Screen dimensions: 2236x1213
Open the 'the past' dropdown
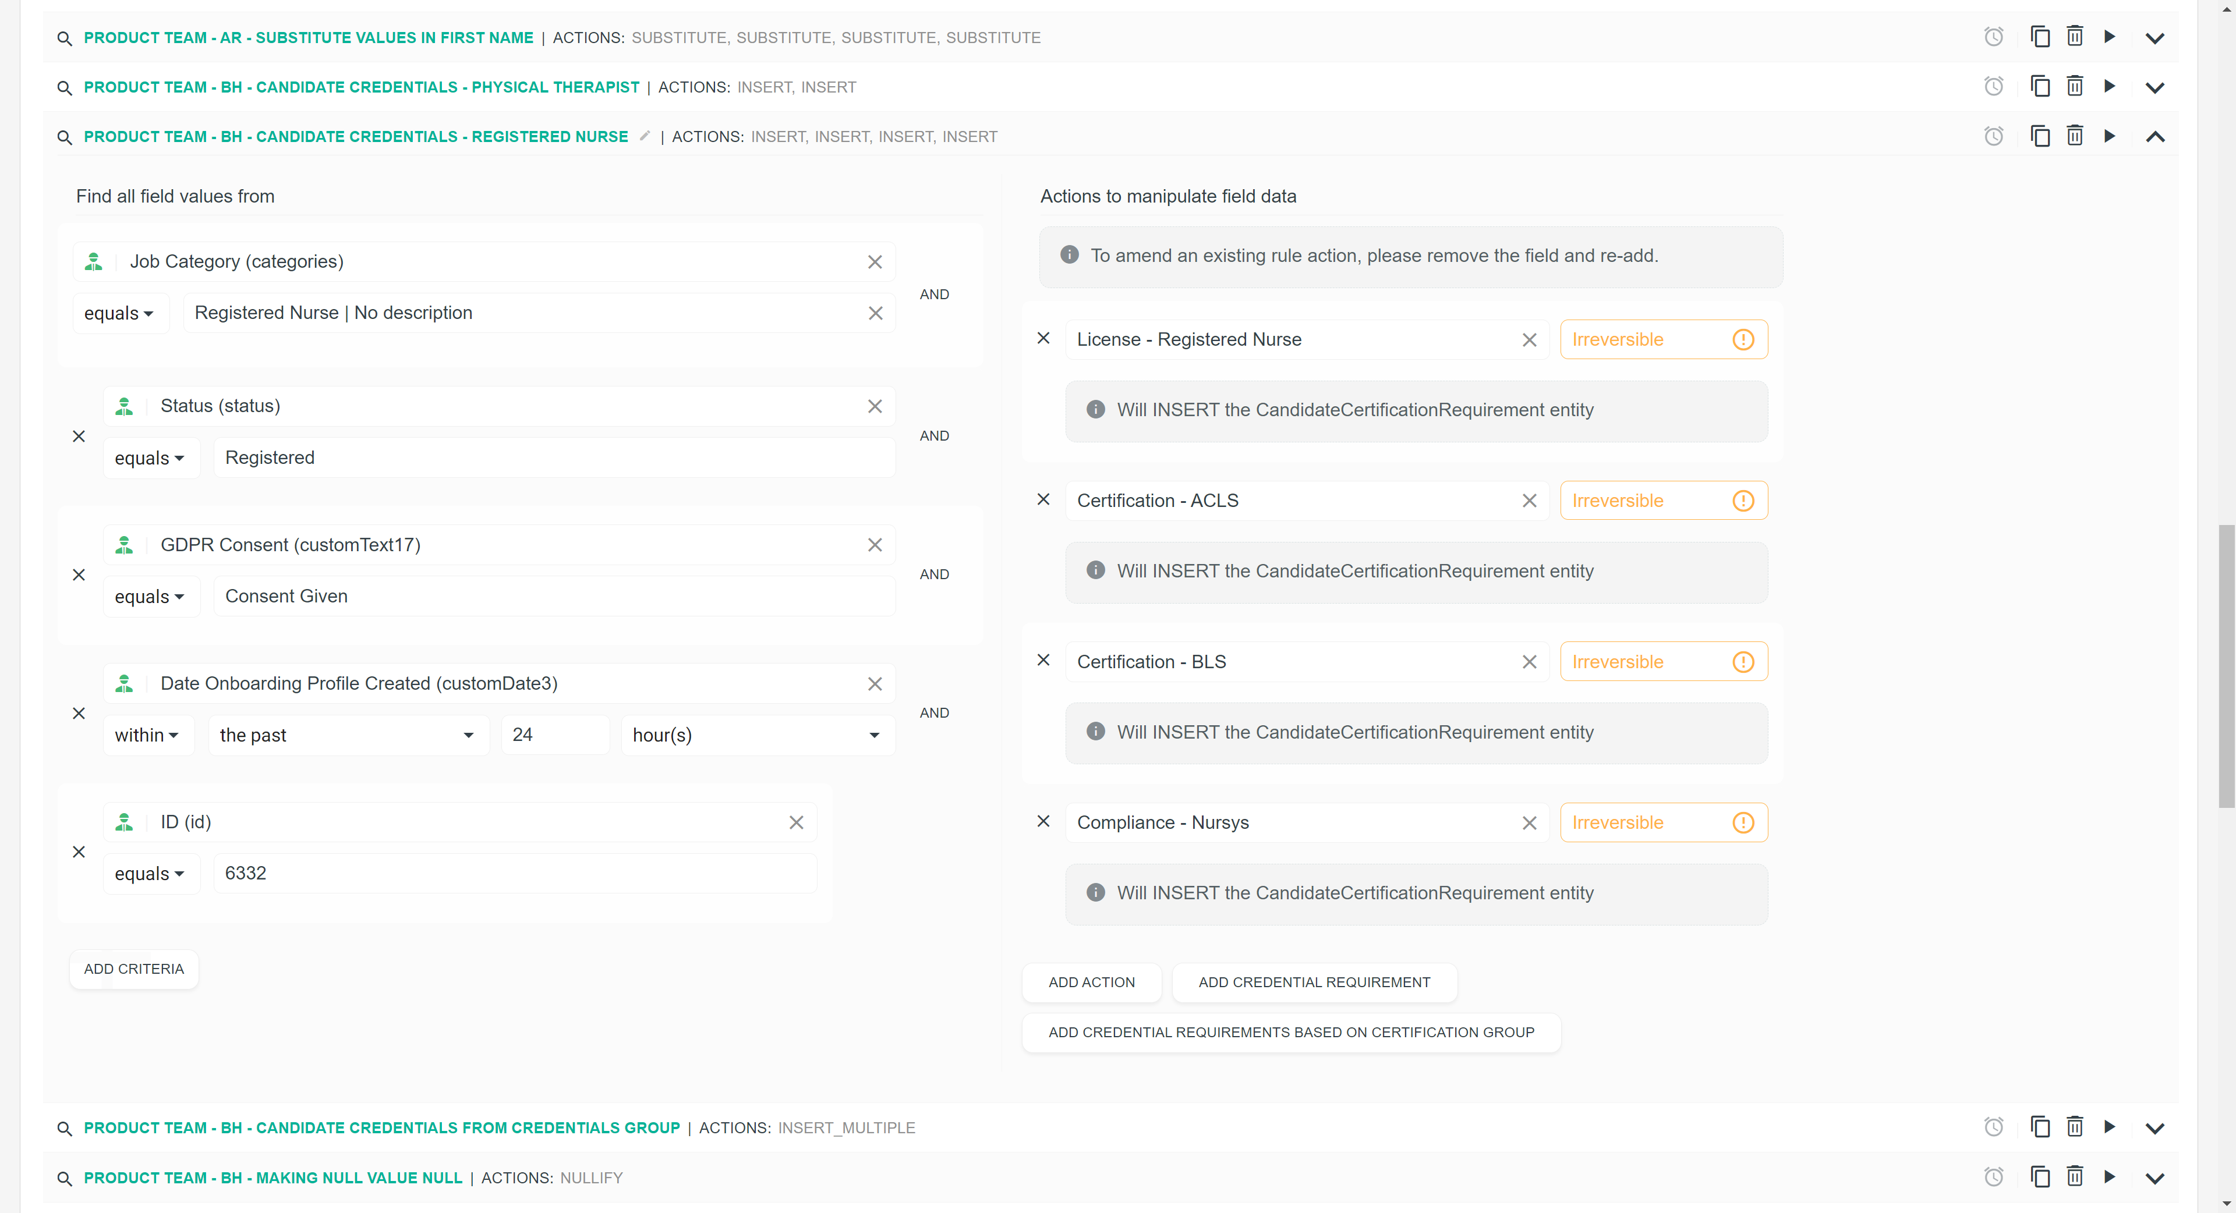point(349,736)
